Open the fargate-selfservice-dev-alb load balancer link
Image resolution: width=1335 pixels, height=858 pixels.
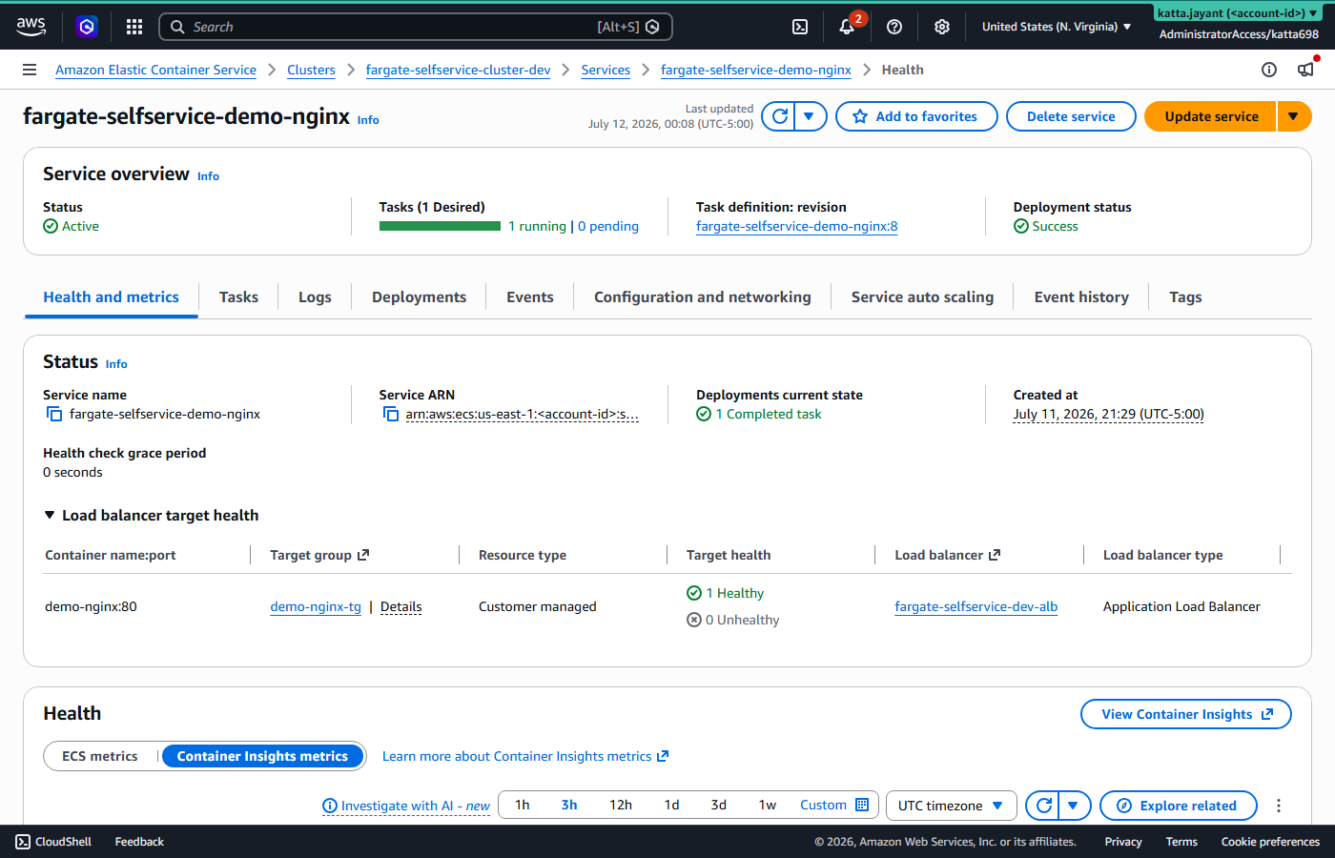976,606
